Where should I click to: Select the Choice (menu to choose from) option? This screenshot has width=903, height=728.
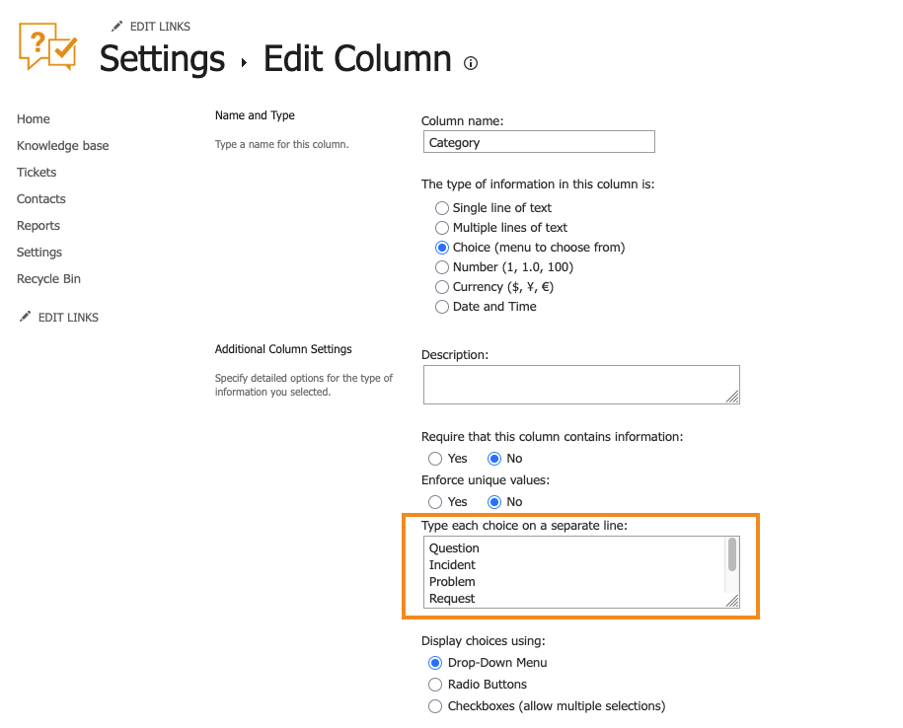click(x=442, y=248)
